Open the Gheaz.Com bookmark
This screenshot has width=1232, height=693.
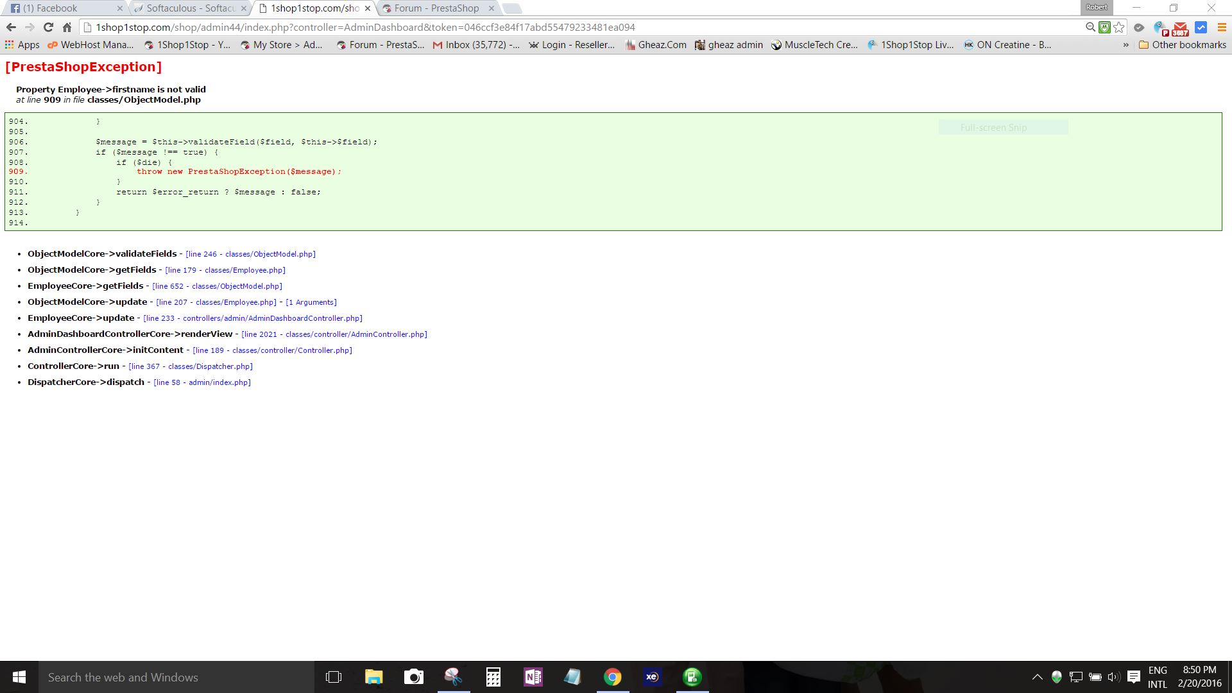coord(656,45)
